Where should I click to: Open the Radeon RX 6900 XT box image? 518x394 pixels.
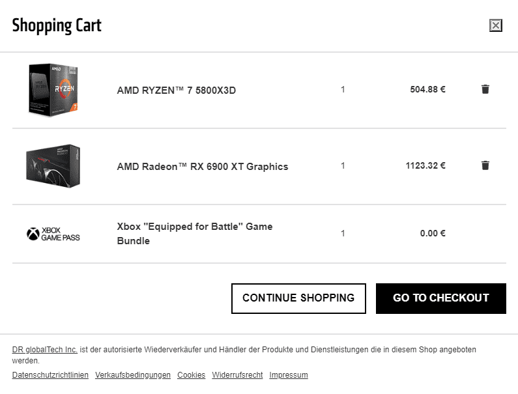(x=53, y=166)
